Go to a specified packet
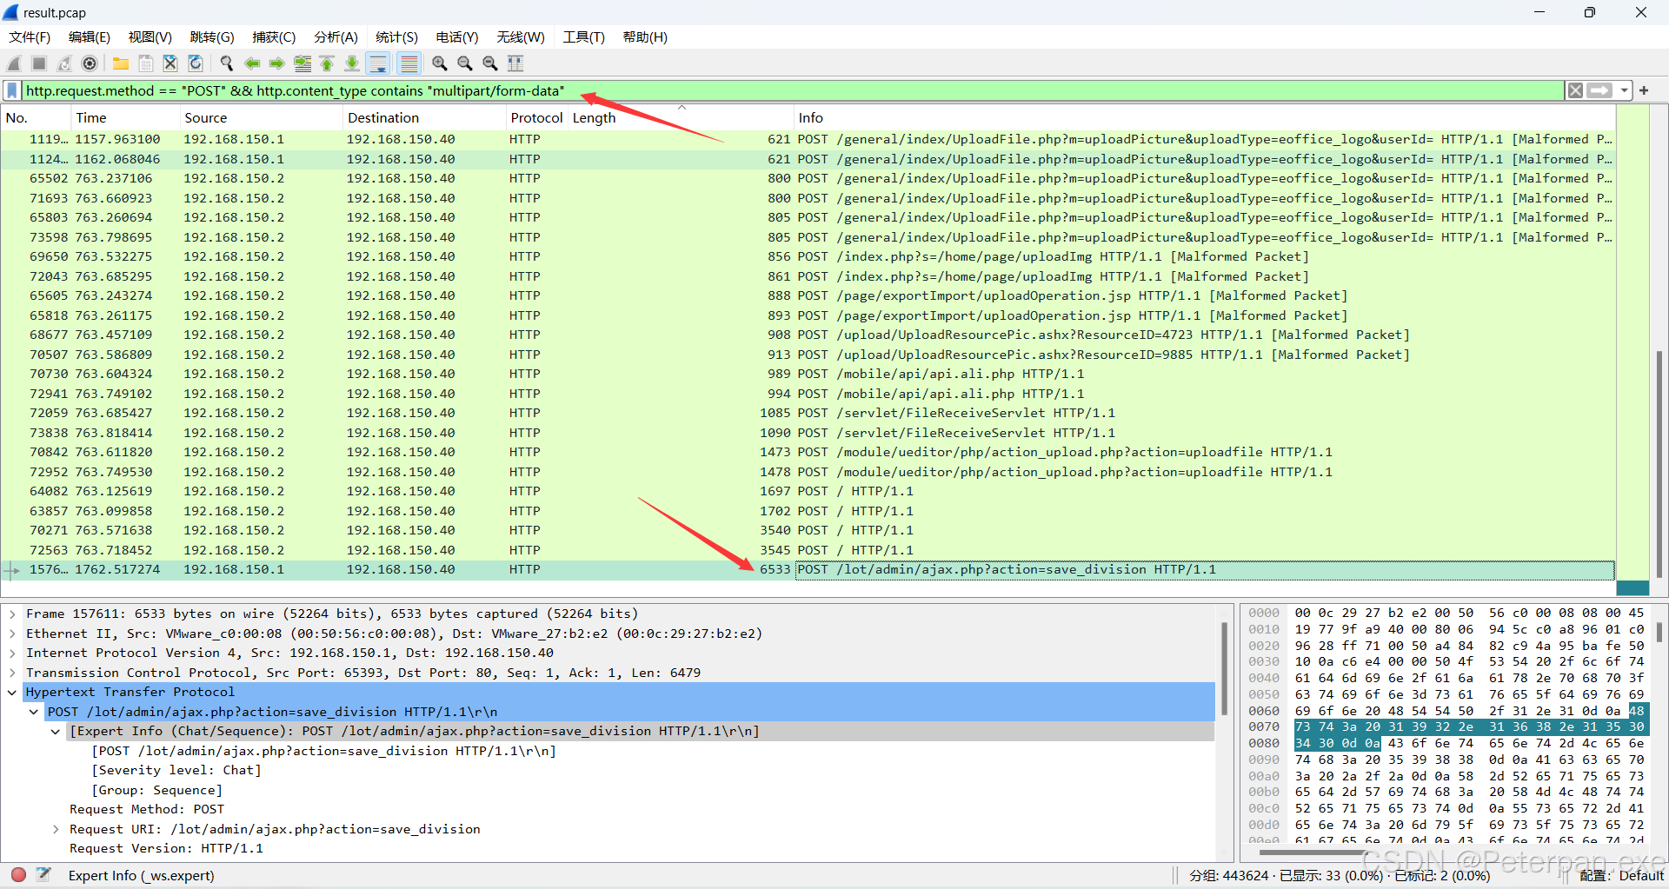The image size is (1669, 889). pyautogui.click(x=303, y=63)
